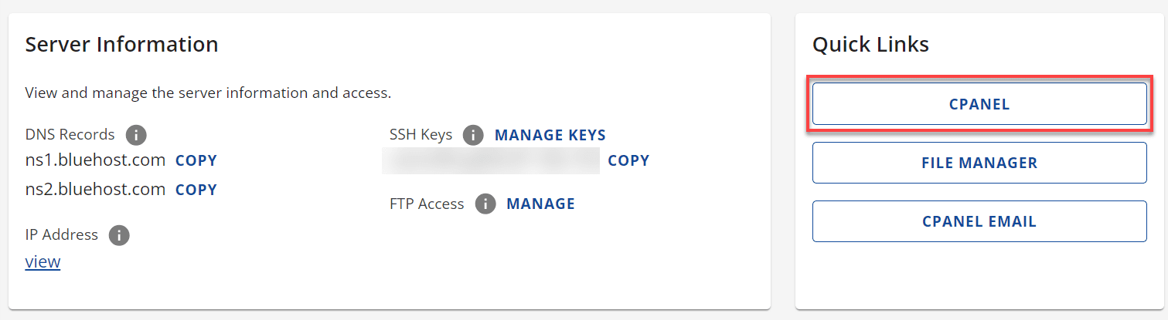The height and width of the screenshot is (320, 1168).
Task: Open the CPANEL quick link
Action: pos(979,104)
